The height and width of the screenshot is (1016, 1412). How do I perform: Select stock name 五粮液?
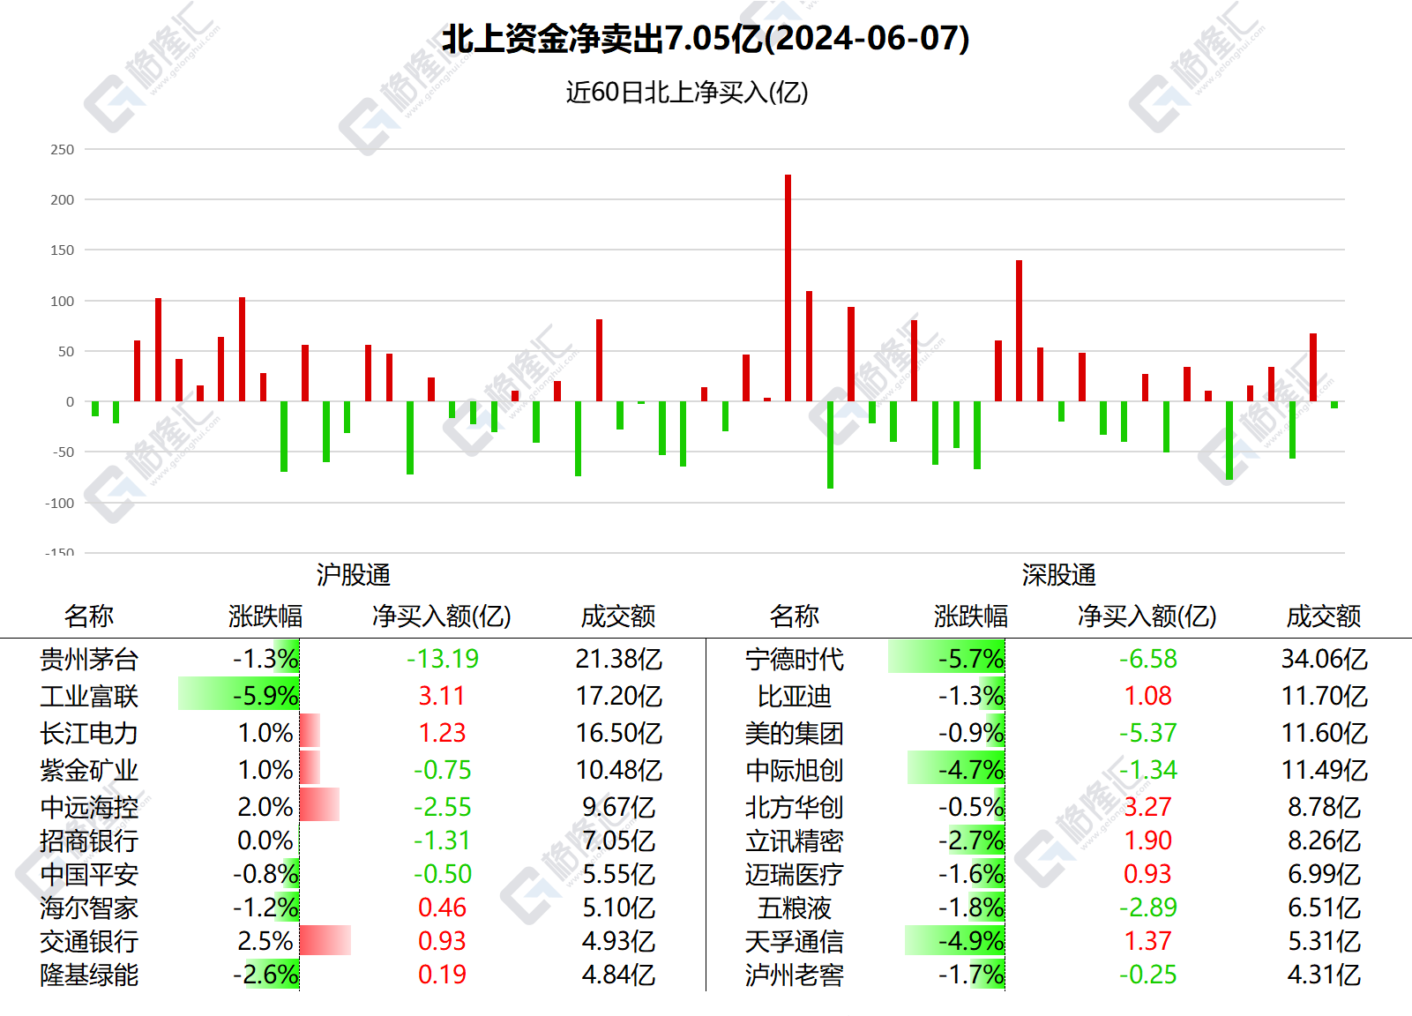tap(795, 908)
